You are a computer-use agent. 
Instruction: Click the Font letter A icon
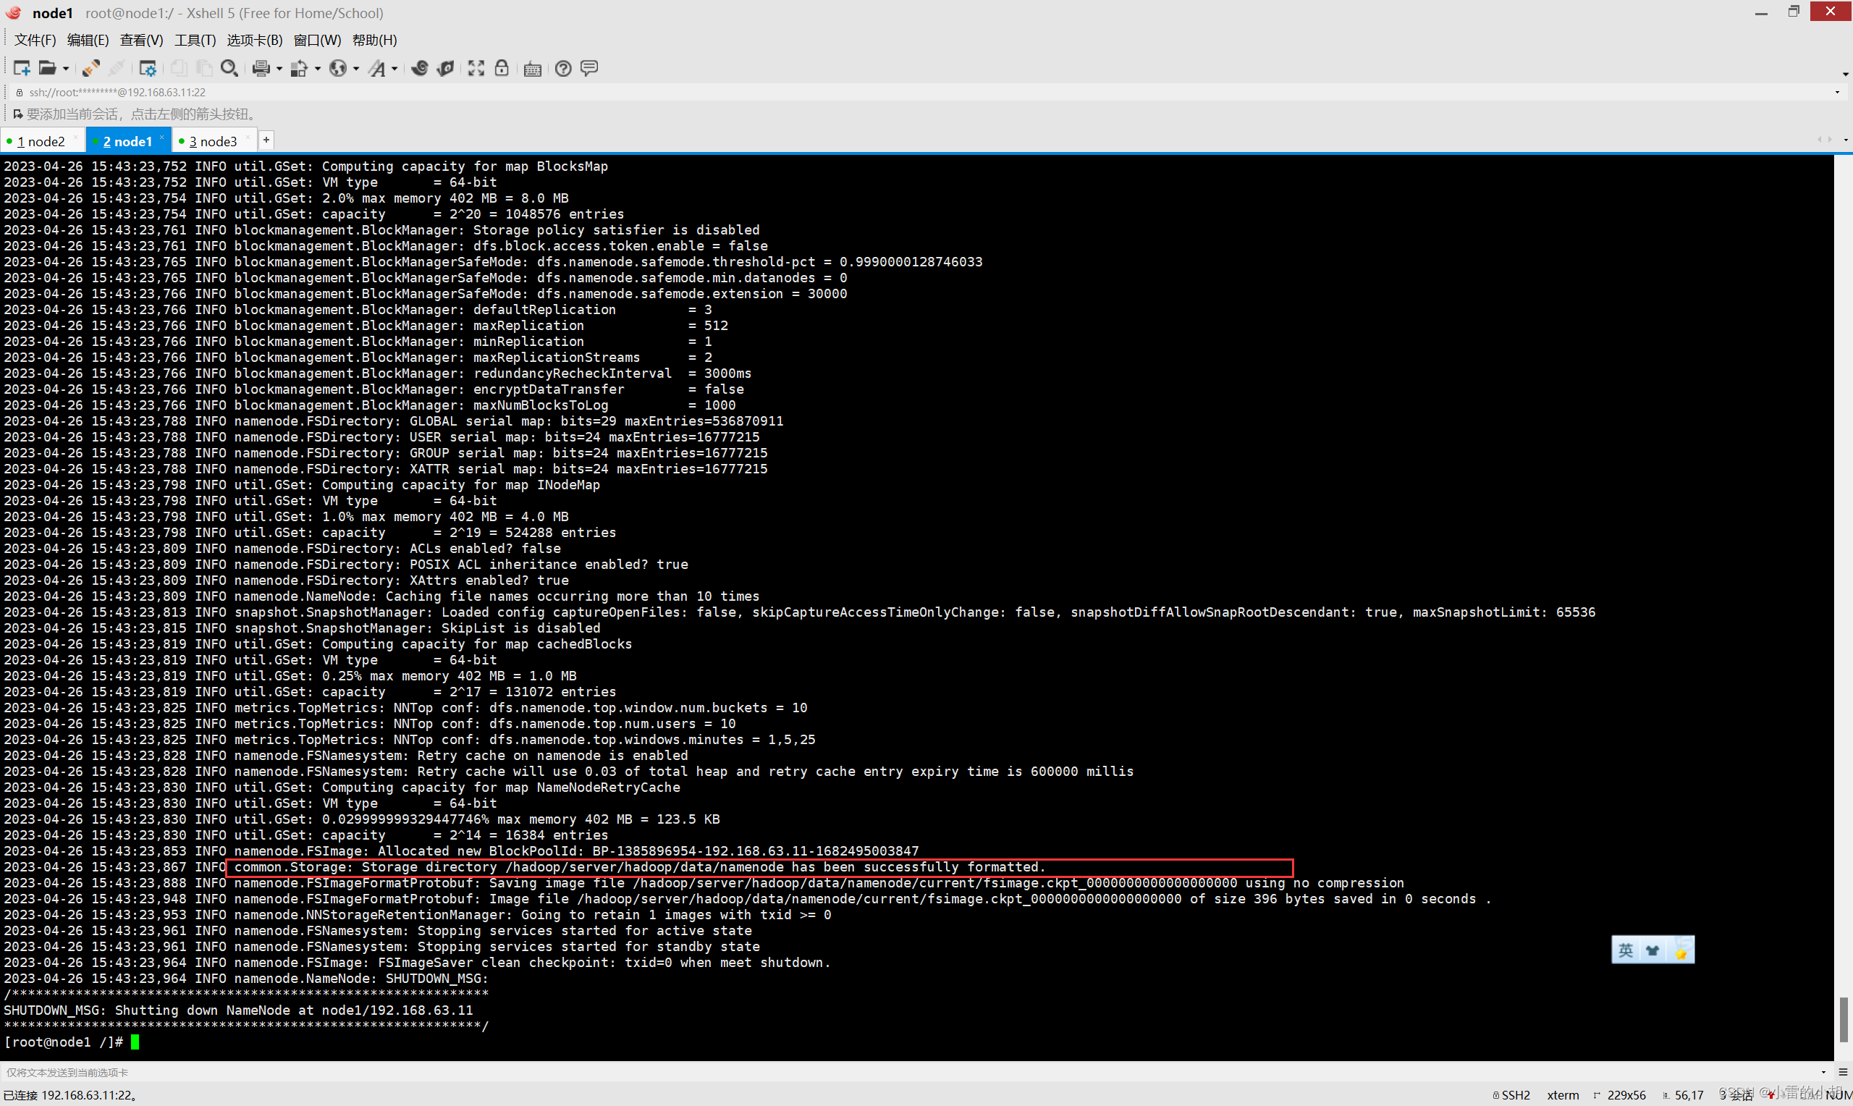click(378, 69)
